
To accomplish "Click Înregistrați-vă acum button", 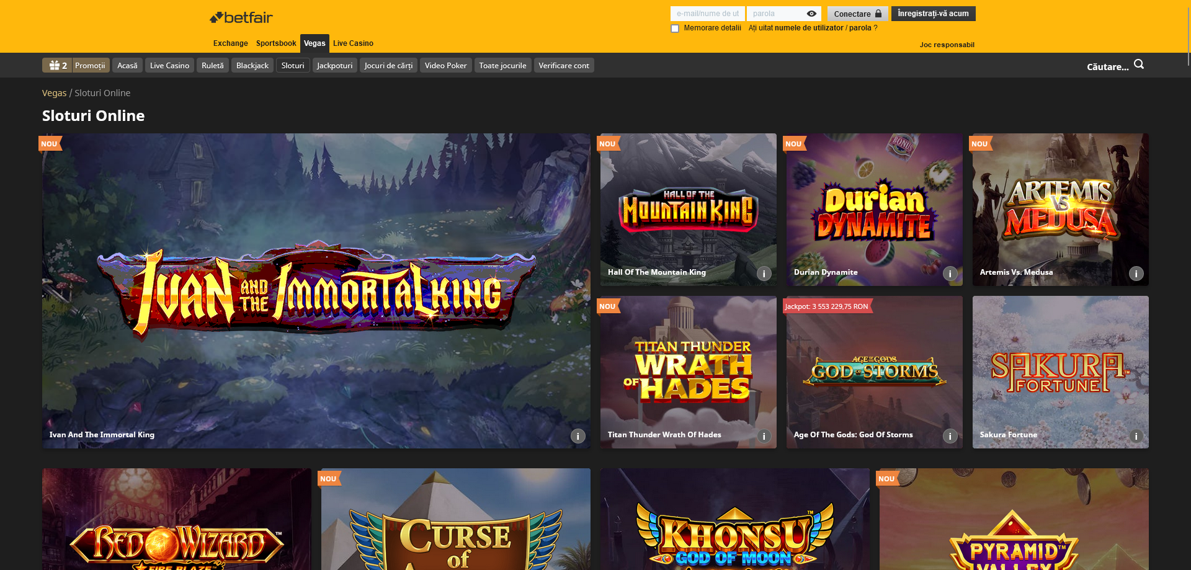I will tap(933, 14).
